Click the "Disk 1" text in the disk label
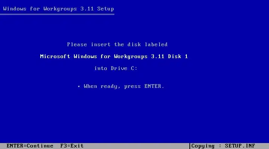Screen dimensions: 269x149 click(x=178, y=57)
